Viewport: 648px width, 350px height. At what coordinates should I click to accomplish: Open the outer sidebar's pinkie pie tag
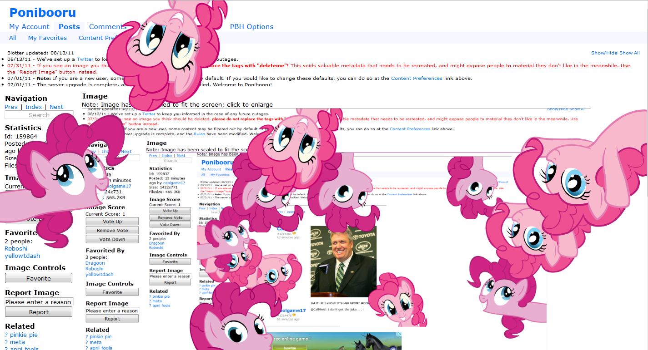tap(24, 335)
